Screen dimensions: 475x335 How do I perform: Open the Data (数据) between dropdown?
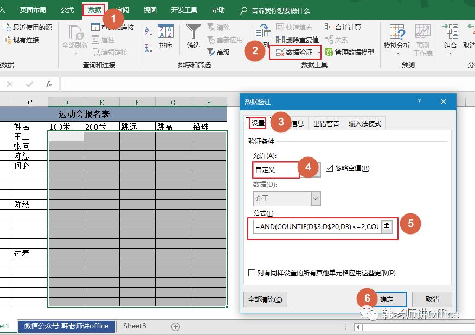316,199
